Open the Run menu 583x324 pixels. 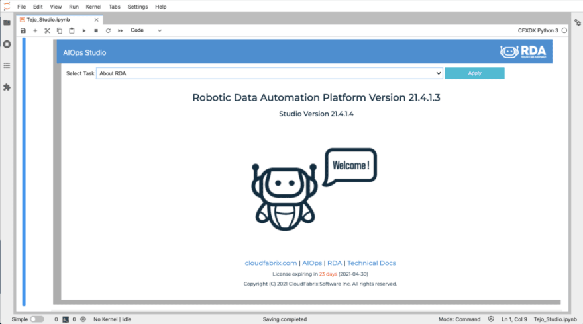(x=74, y=7)
